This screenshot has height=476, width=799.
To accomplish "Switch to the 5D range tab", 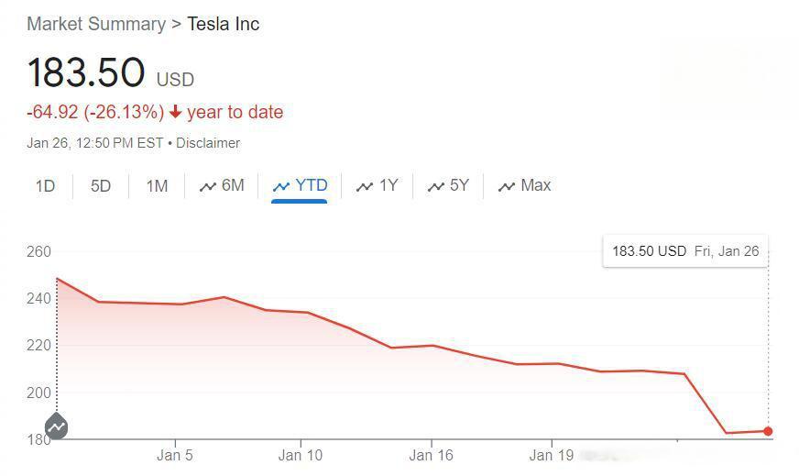I will pos(101,185).
